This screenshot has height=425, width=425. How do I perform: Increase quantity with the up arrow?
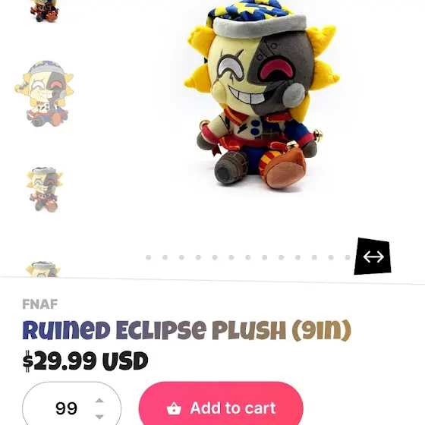pos(99,401)
